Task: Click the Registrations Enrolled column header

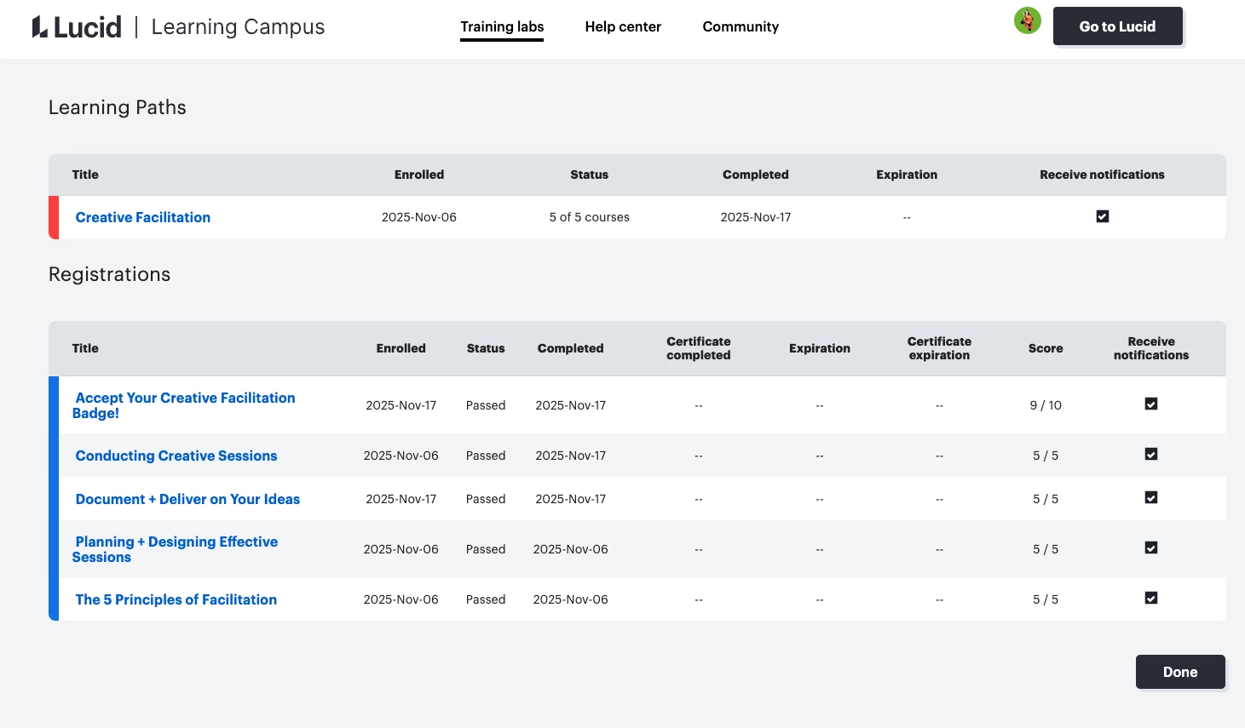Action: tap(401, 348)
